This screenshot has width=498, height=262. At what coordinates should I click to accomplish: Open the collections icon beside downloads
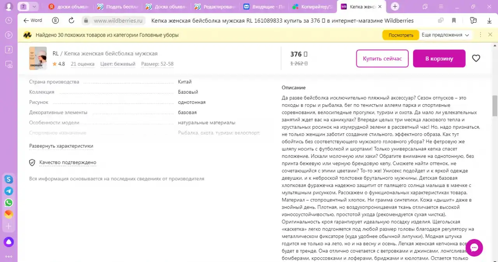coord(473,21)
